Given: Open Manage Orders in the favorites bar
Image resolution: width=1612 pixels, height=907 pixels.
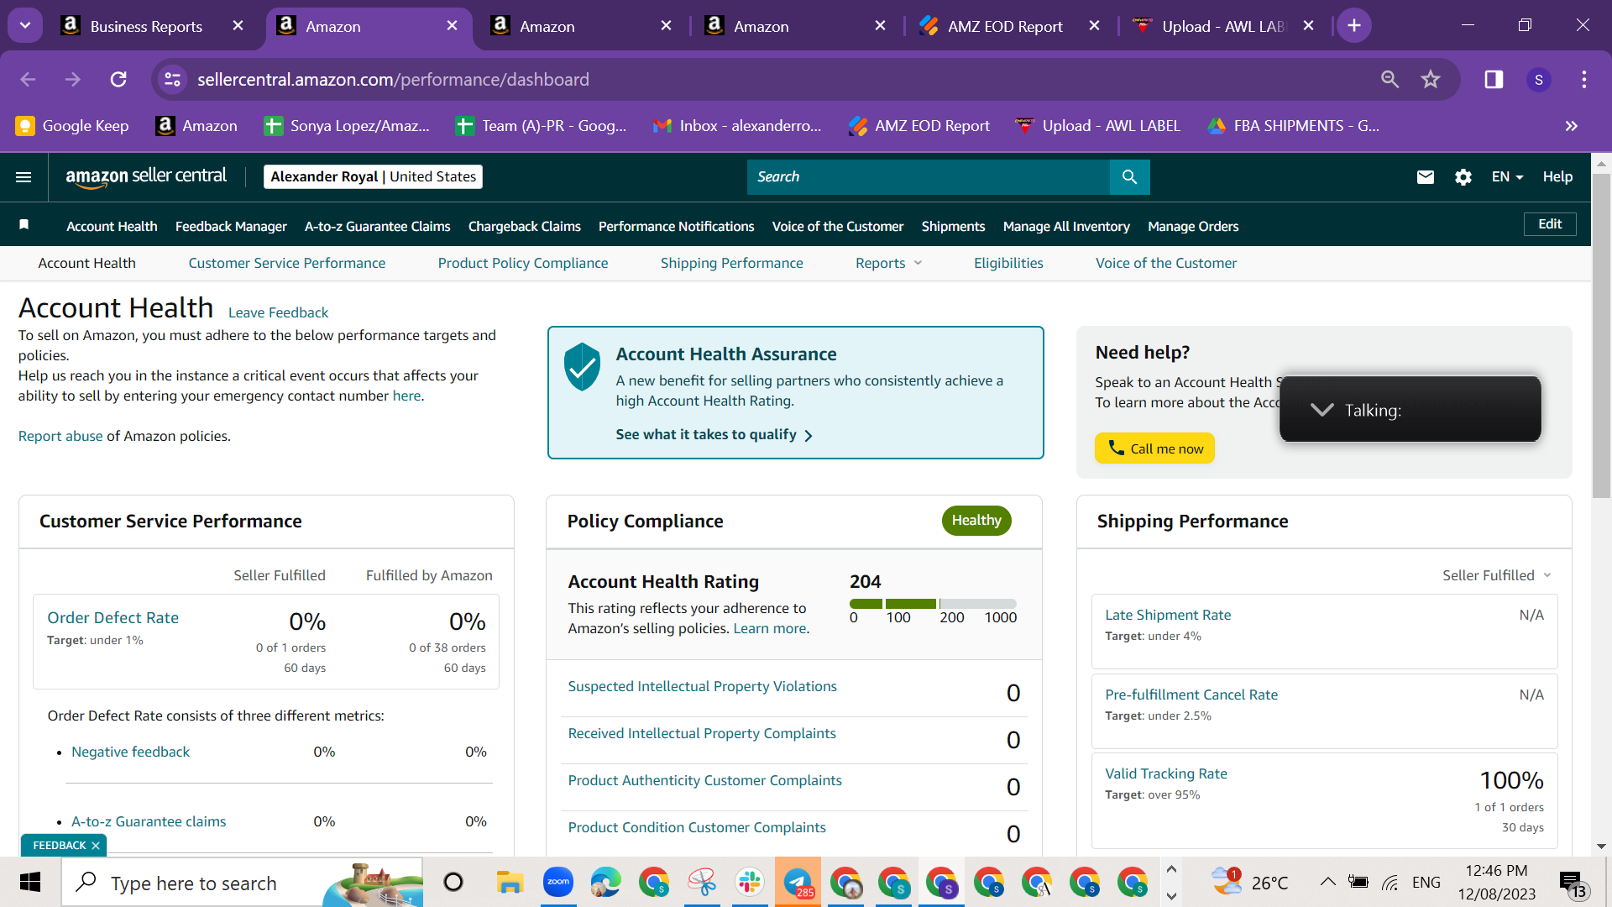Looking at the screenshot, I should [1192, 226].
